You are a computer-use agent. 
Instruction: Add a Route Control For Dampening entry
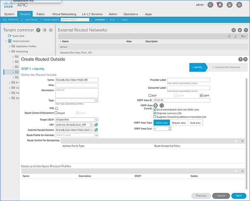tap(242, 141)
